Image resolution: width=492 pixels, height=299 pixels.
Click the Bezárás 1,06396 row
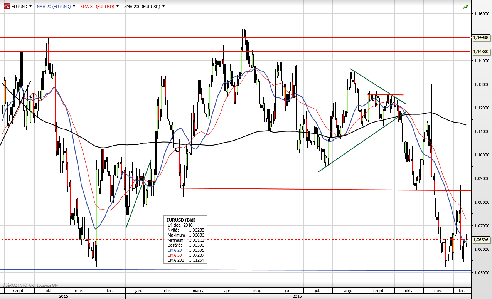pyautogui.click(x=186, y=245)
